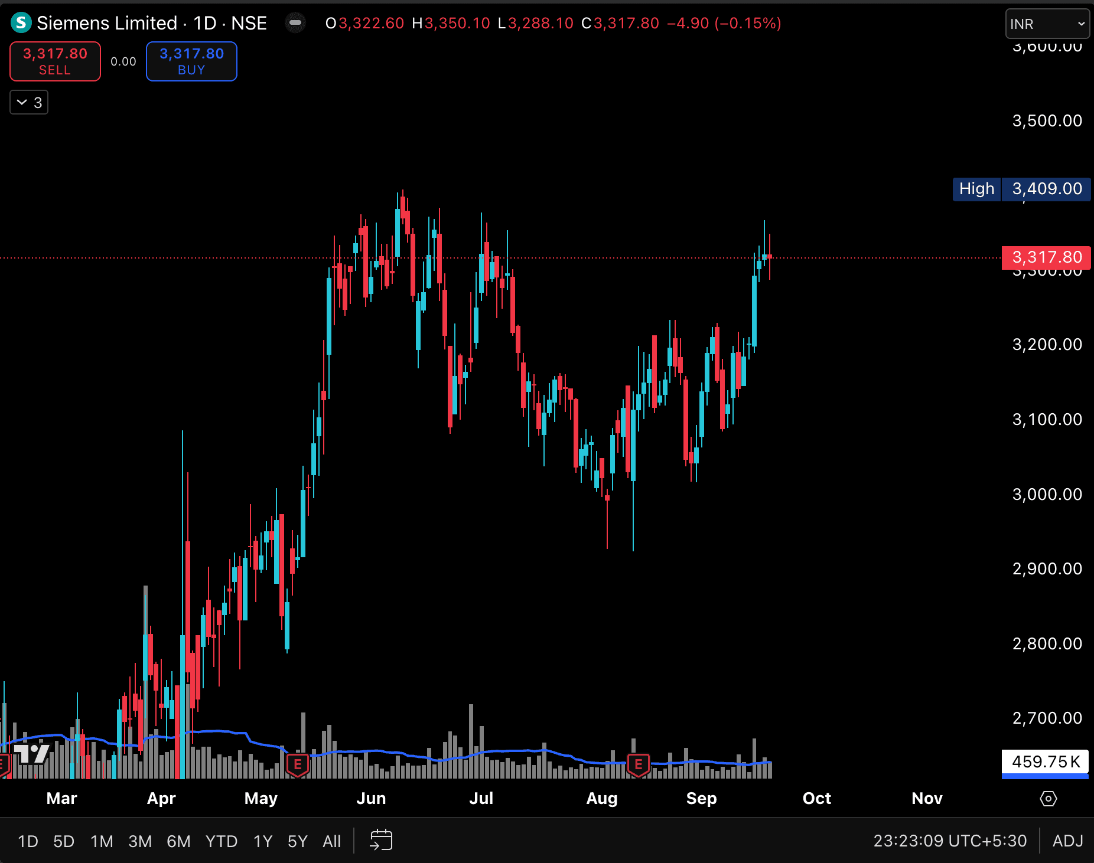Click the red current price label on axis

[1046, 257]
